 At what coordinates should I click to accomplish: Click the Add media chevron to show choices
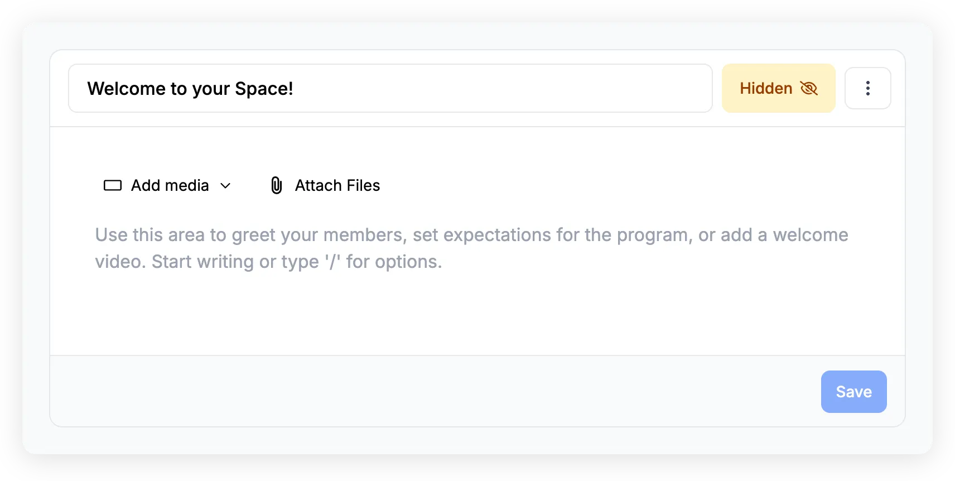click(x=226, y=185)
